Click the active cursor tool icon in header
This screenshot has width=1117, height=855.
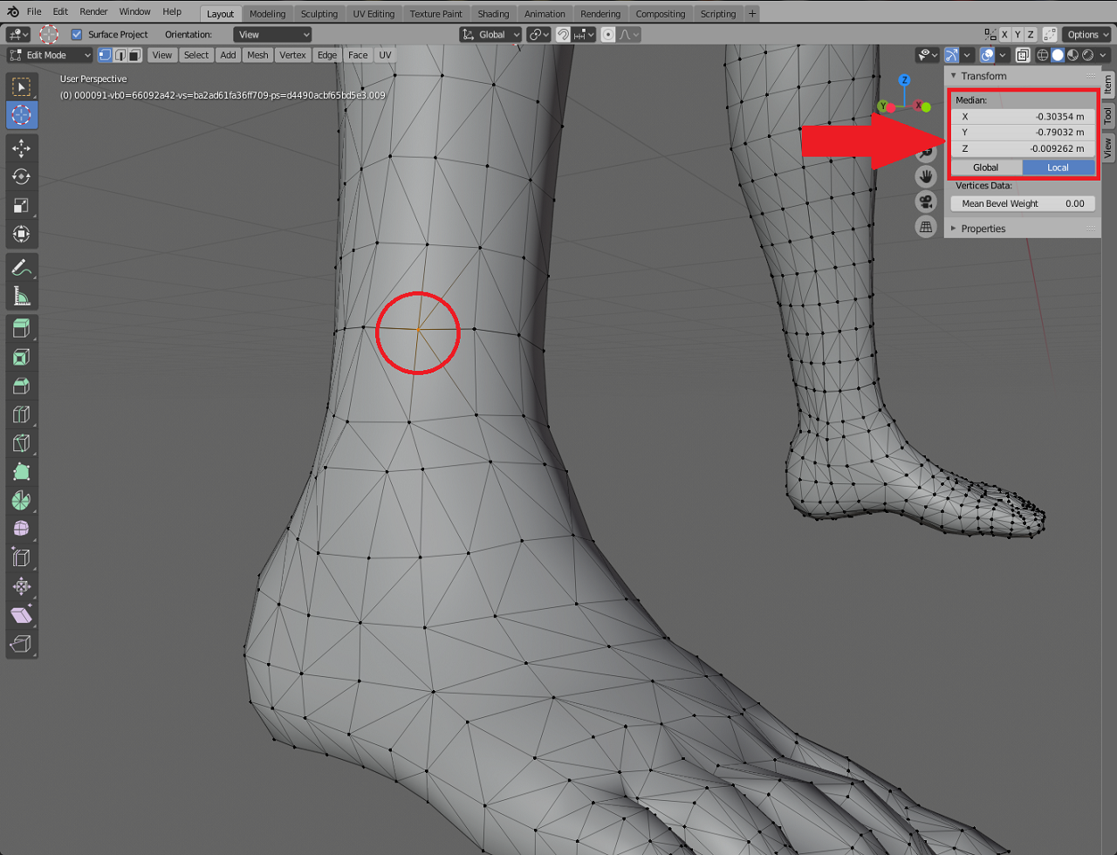(49, 34)
